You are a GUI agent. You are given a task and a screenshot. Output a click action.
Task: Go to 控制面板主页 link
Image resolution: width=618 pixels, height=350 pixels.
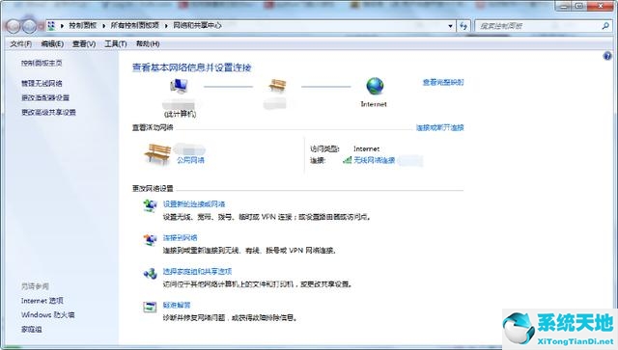tap(42, 63)
